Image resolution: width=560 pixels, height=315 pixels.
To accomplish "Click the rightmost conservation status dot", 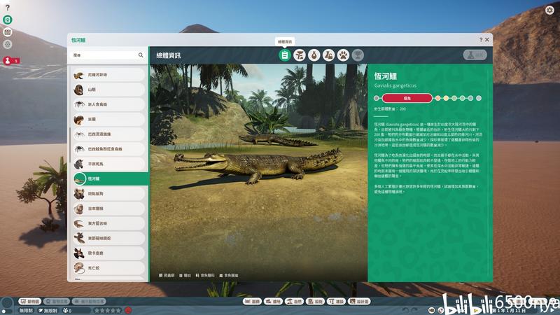I will pyautogui.click(x=479, y=98).
